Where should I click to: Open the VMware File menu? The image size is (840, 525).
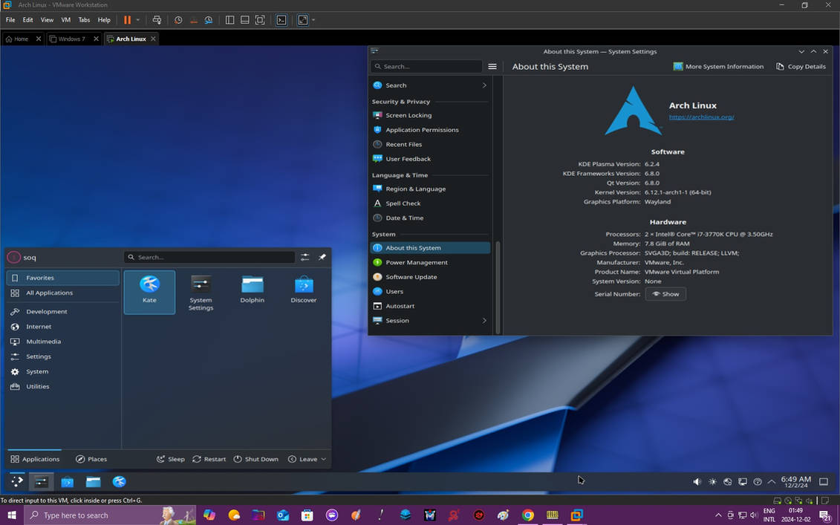(x=10, y=20)
